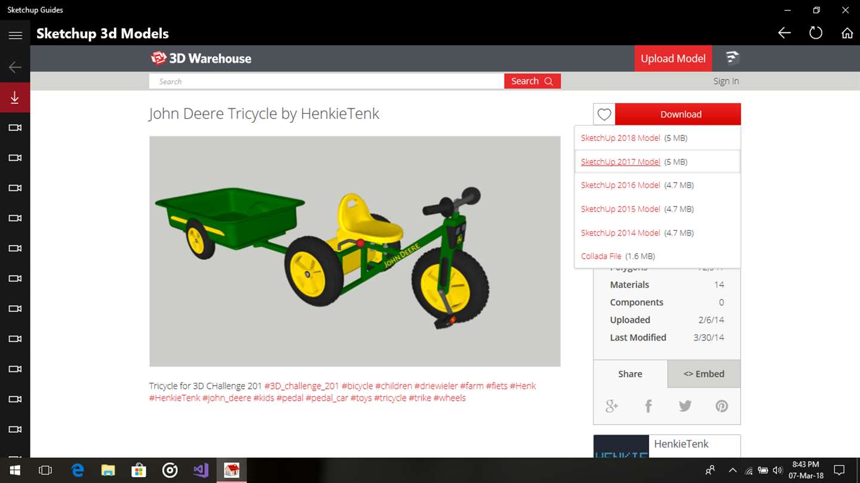The width and height of the screenshot is (860, 483).
Task: Choose SketchUp 2017 Model download
Action: pyautogui.click(x=621, y=162)
